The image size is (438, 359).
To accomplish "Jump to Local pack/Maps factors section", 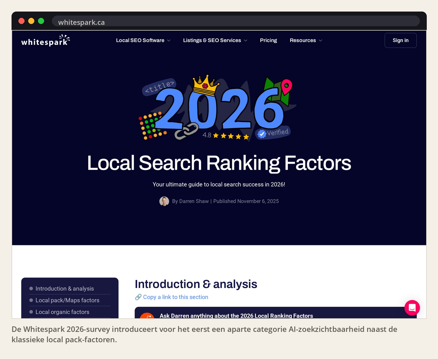I will [x=67, y=300].
